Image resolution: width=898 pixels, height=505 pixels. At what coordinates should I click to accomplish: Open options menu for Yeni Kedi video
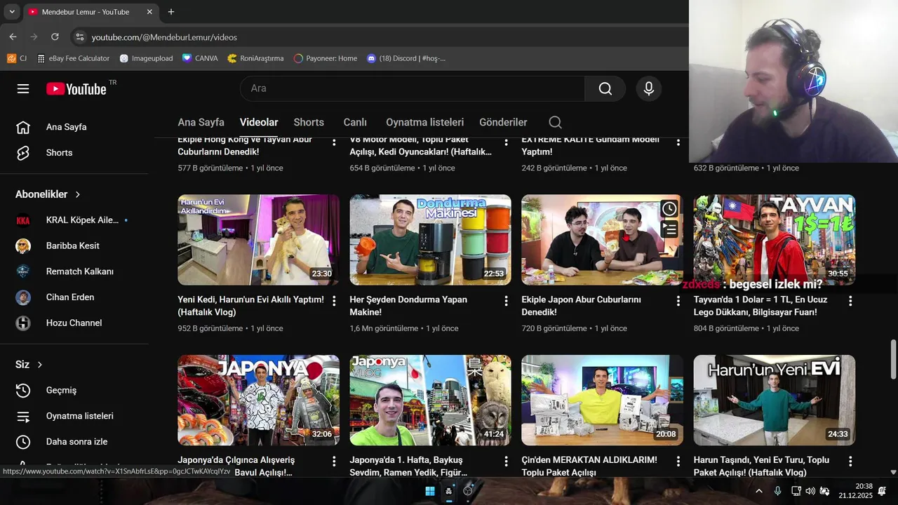point(334,301)
